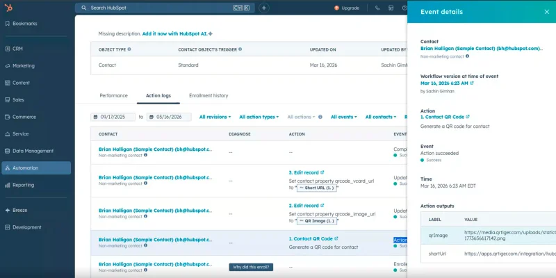Click the Short URL (1.) token
Screen dimensions: 556x278
pos(317,188)
